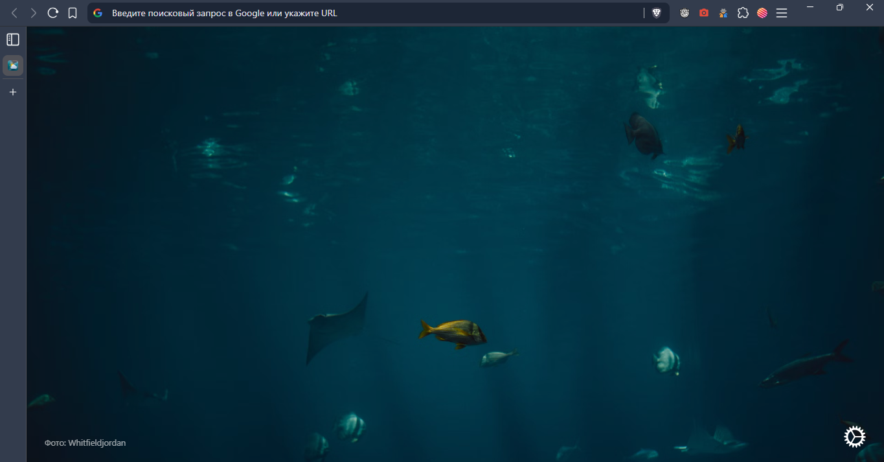884x462 pixels.
Task: Go forward with the right arrow button
Action: [34, 13]
